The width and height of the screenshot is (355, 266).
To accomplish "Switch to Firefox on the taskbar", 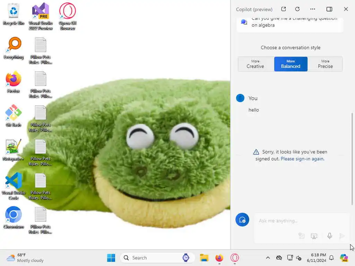I will point(219,258).
